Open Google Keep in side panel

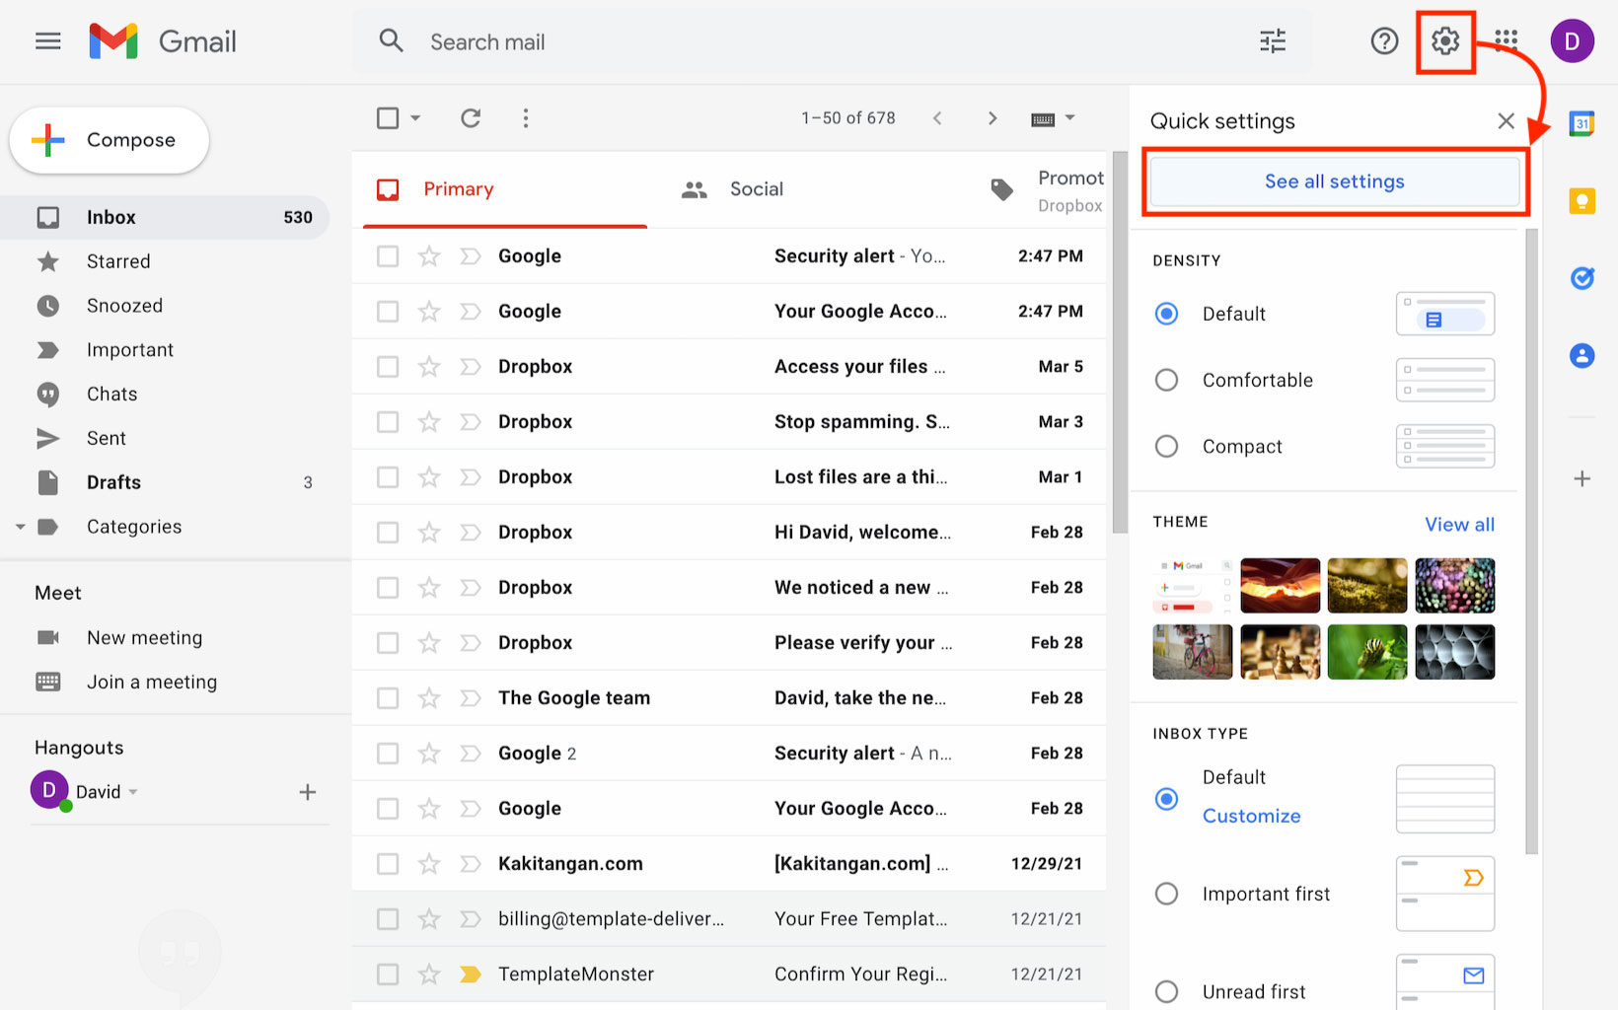click(x=1581, y=201)
